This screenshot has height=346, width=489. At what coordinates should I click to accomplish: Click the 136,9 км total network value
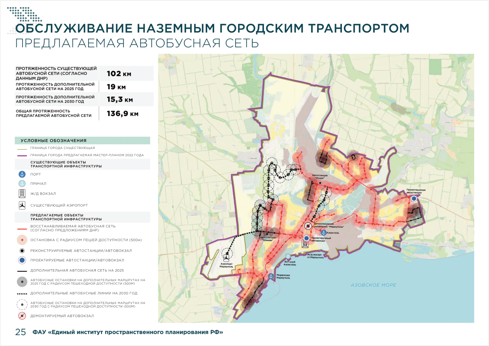tap(123, 114)
